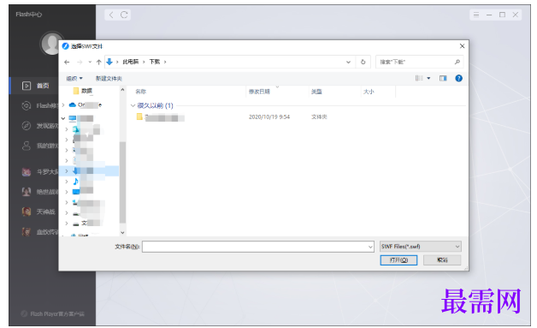This screenshot has height=328, width=537.
Task: Open the 文件名 dropdown arrow
Action: [370, 247]
